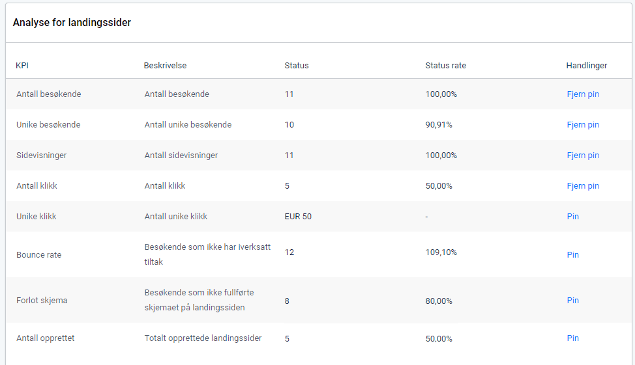Image resolution: width=635 pixels, height=365 pixels.
Task: Click Fjern pin in Antall klikk row
Action: pyautogui.click(x=583, y=186)
